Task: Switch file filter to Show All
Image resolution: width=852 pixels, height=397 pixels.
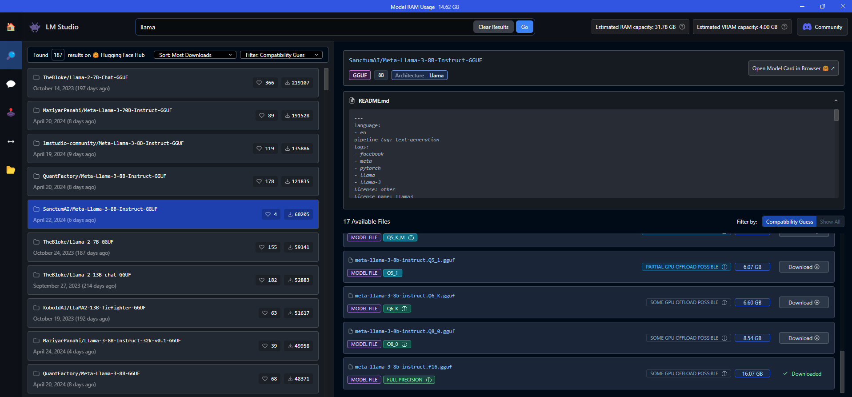Action: pyautogui.click(x=830, y=221)
